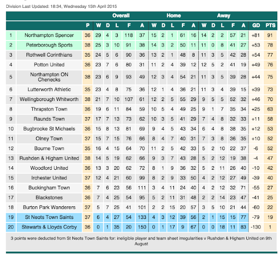Screen dimensions: 279x259
Task: Click Stewarts & Lloyds Corby team name
Action: (x=49, y=227)
